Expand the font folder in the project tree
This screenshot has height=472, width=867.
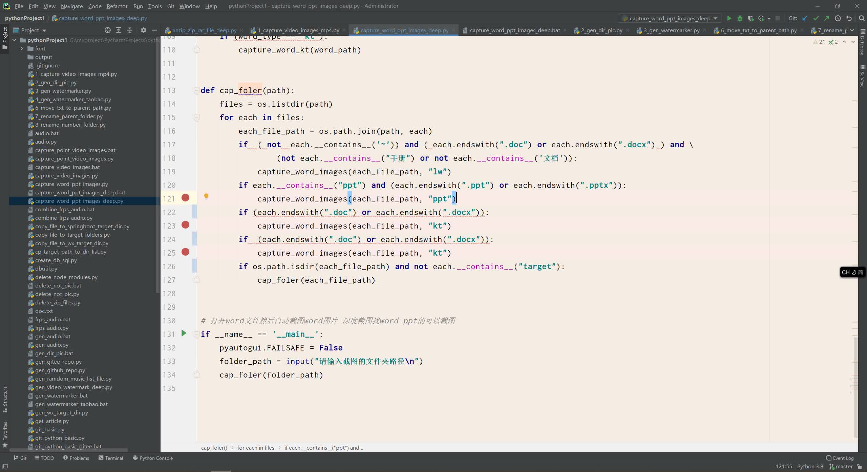[22, 48]
